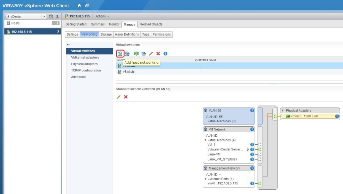
Task: Click the forward arrow next to vCenter
Action: [44, 16]
